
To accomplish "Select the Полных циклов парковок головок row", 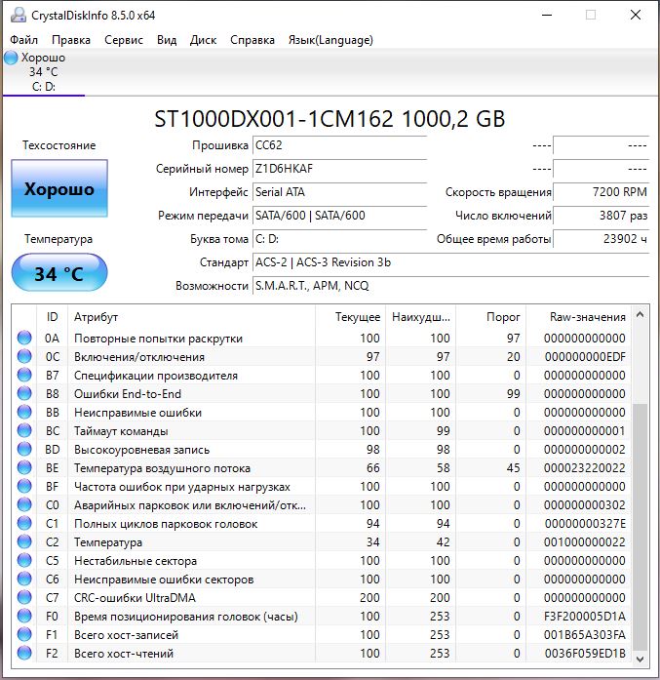I will (322, 524).
